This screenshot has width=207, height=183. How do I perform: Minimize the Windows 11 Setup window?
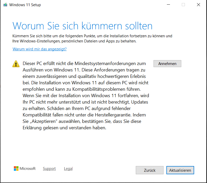[168, 5]
